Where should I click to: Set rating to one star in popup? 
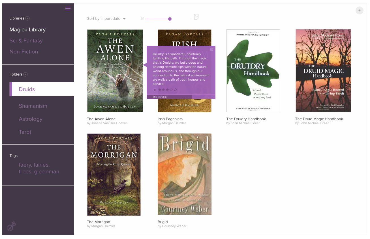[160, 90]
